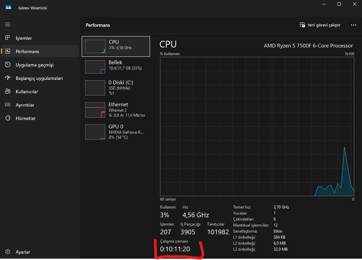362x260 pixels.
Task: Click the '% Kullanımı' graph label
Action: tap(170, 54)
